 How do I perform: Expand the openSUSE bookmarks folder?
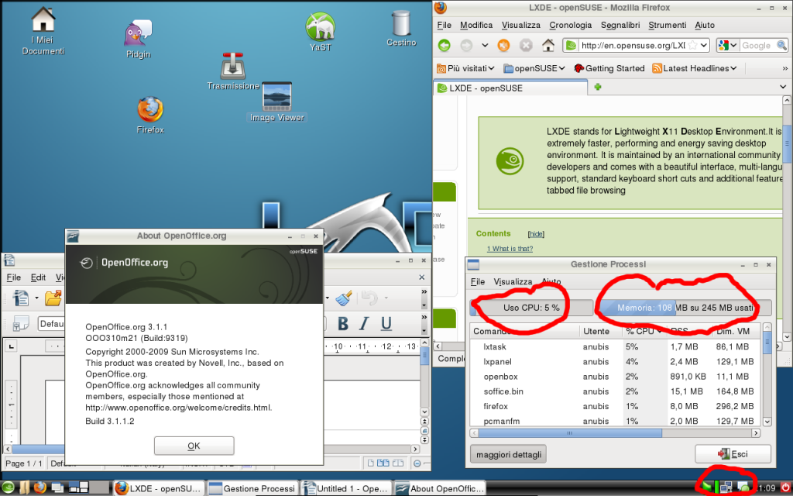point(534,68)
